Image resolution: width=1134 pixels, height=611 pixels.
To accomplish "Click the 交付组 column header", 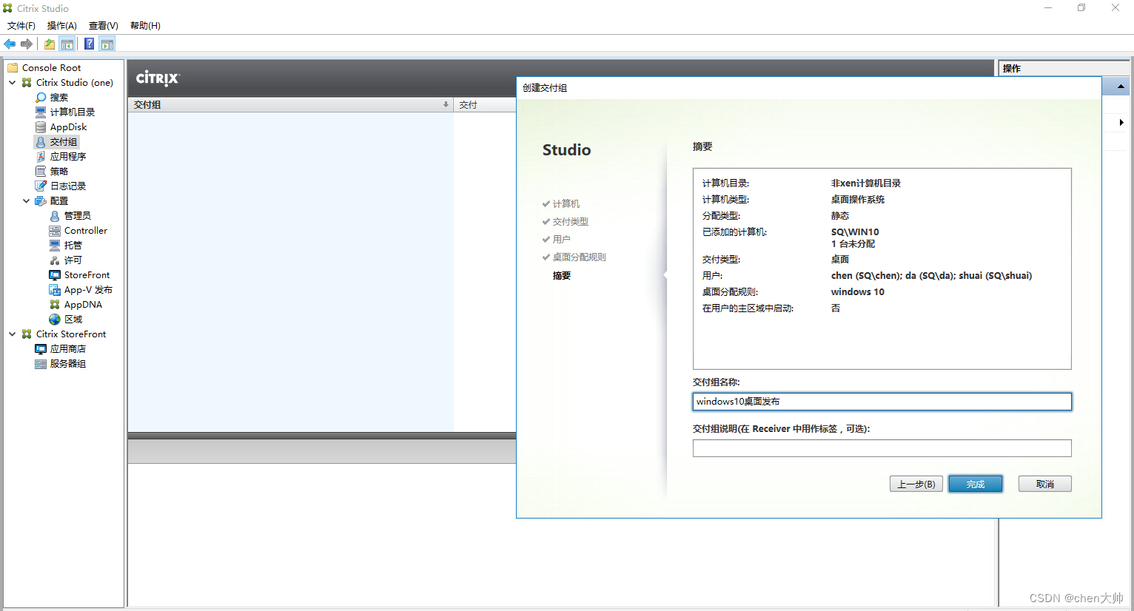I will [290, 105].
